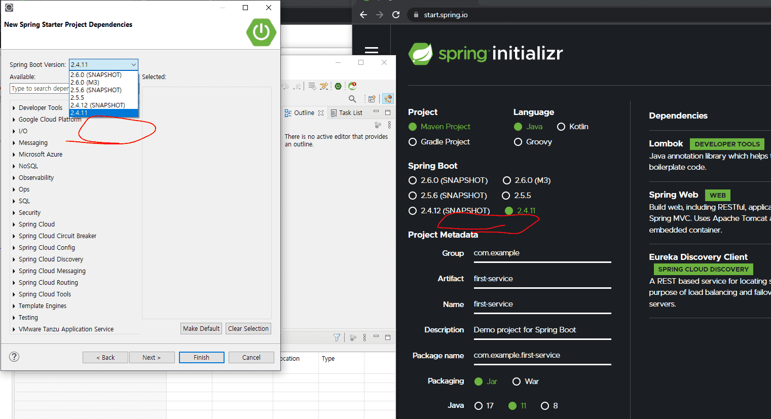Viewport: 771px width, 419px height.
Task: Minimize the bottom Eclipse panel
Action: coord(376,337)
